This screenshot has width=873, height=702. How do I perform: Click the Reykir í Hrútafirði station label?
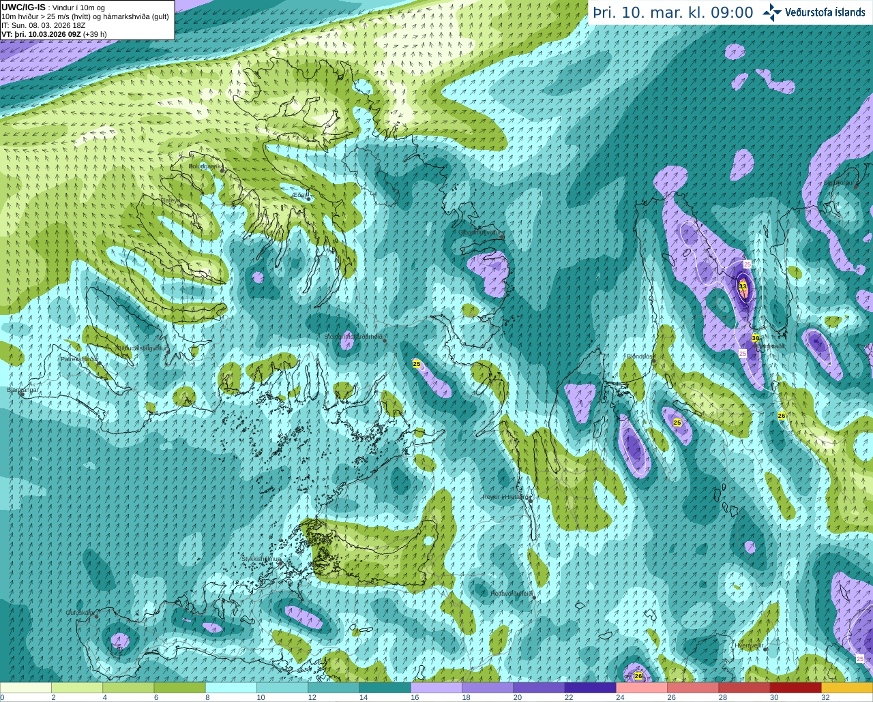point(506,497)
